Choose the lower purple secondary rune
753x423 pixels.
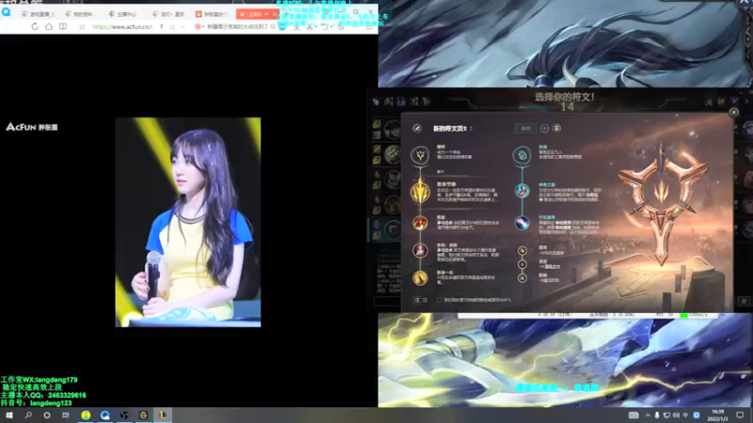coord(522,223)
